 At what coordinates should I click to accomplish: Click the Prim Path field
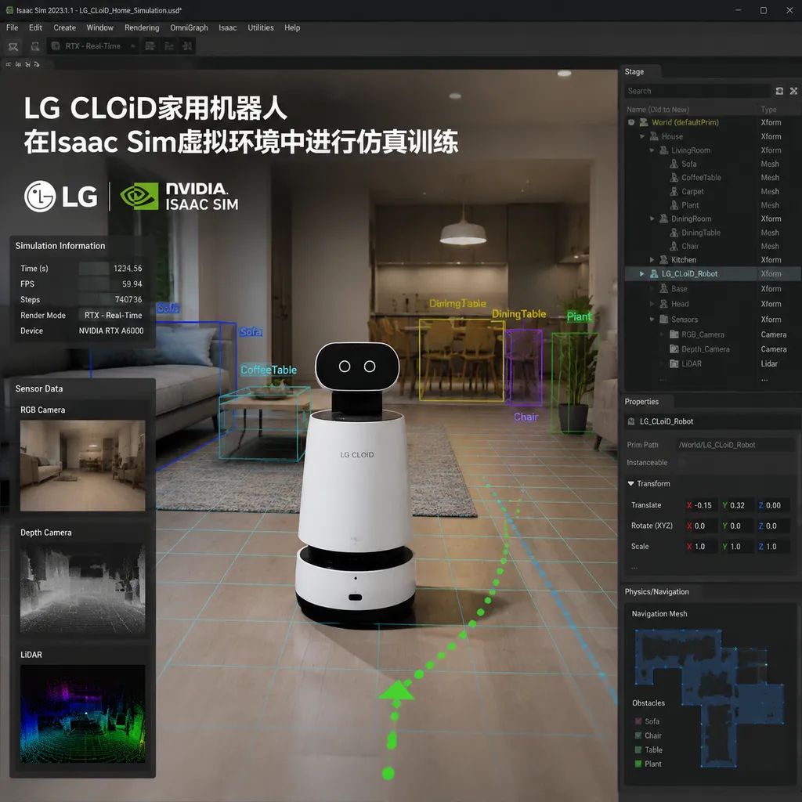735,445
